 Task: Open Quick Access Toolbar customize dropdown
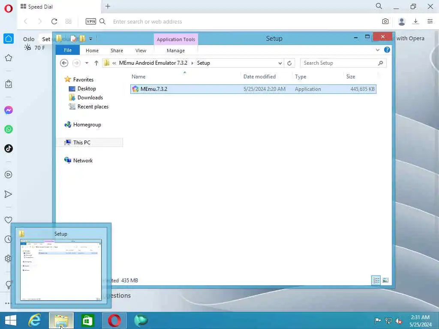pos(91,39)
